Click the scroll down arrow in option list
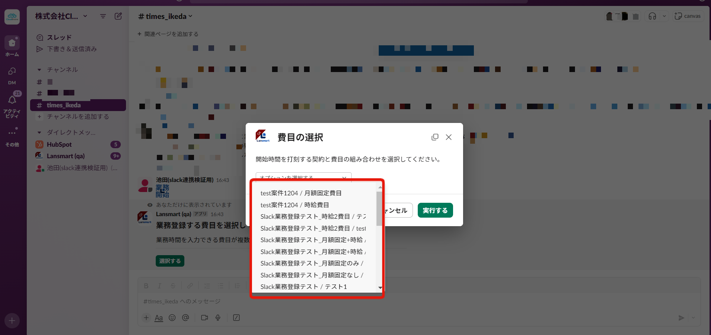 click(380, 288)
